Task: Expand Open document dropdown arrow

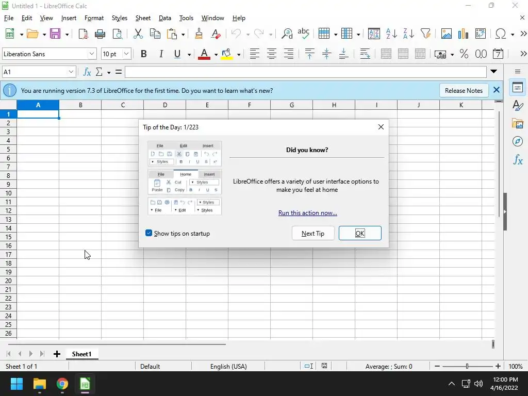Action: [x=44, y=35]
